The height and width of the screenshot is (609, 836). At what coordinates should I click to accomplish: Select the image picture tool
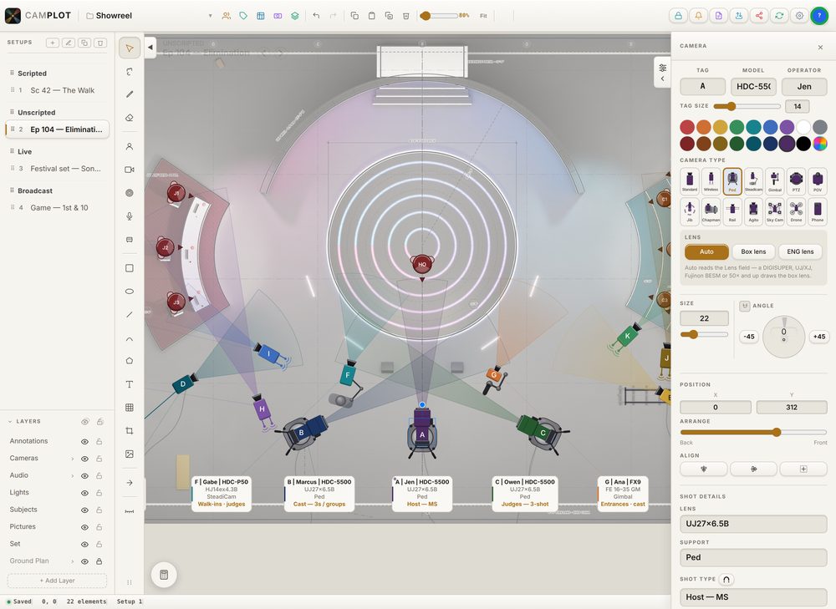(x=130, y=454)
